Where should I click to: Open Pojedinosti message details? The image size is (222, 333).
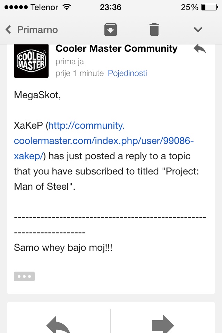coord(127,73)
